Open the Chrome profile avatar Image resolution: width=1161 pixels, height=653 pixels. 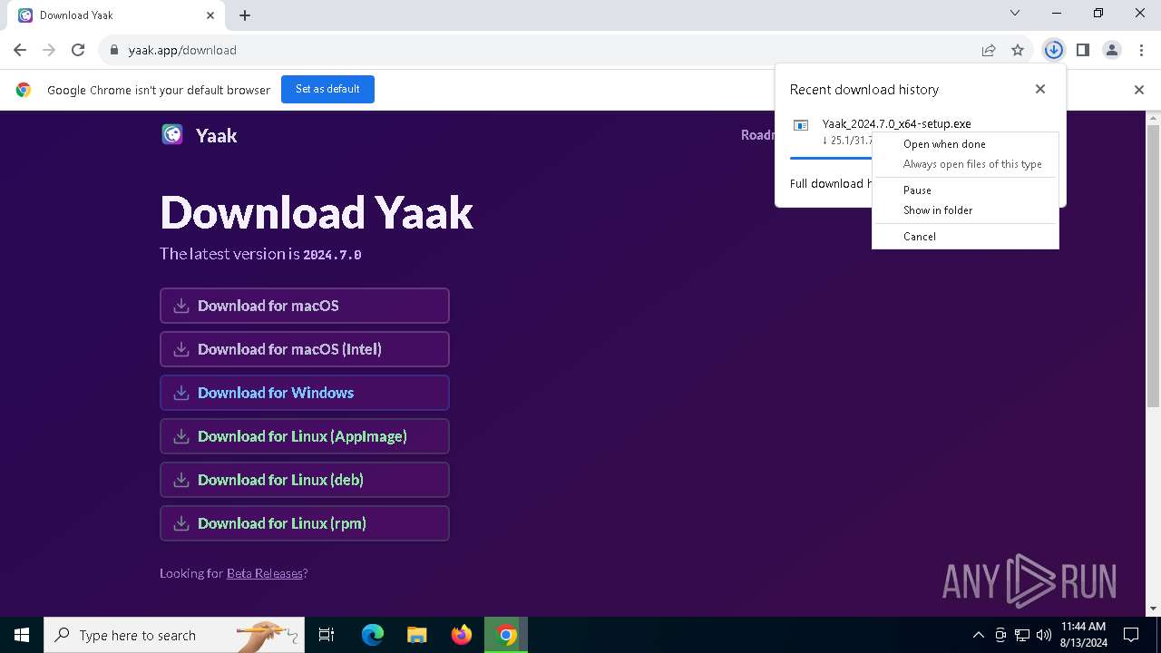1112,50
